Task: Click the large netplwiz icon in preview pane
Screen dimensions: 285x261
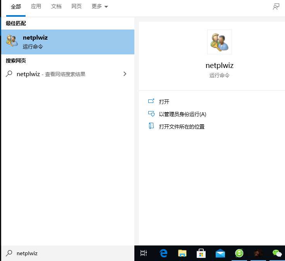Action: tap(220, 42)
